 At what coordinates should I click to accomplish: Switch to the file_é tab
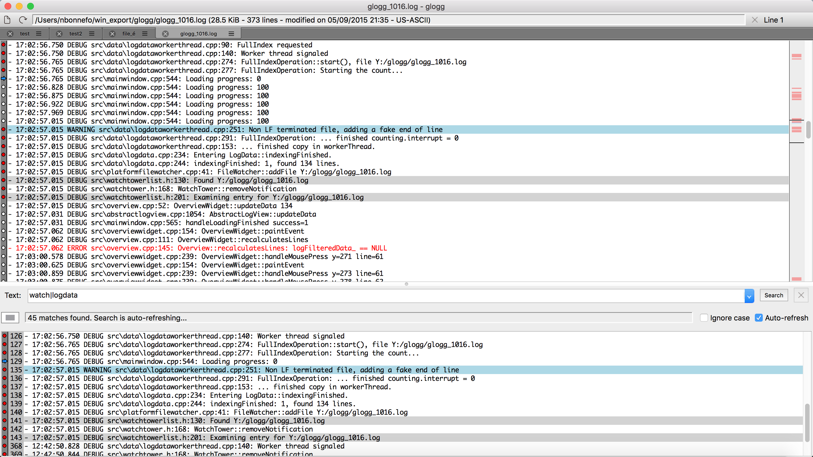click(128, 34)
